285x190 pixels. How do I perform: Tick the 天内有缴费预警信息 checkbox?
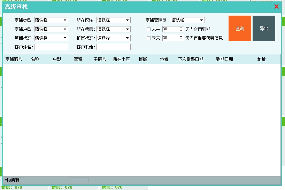click(149, 38)
